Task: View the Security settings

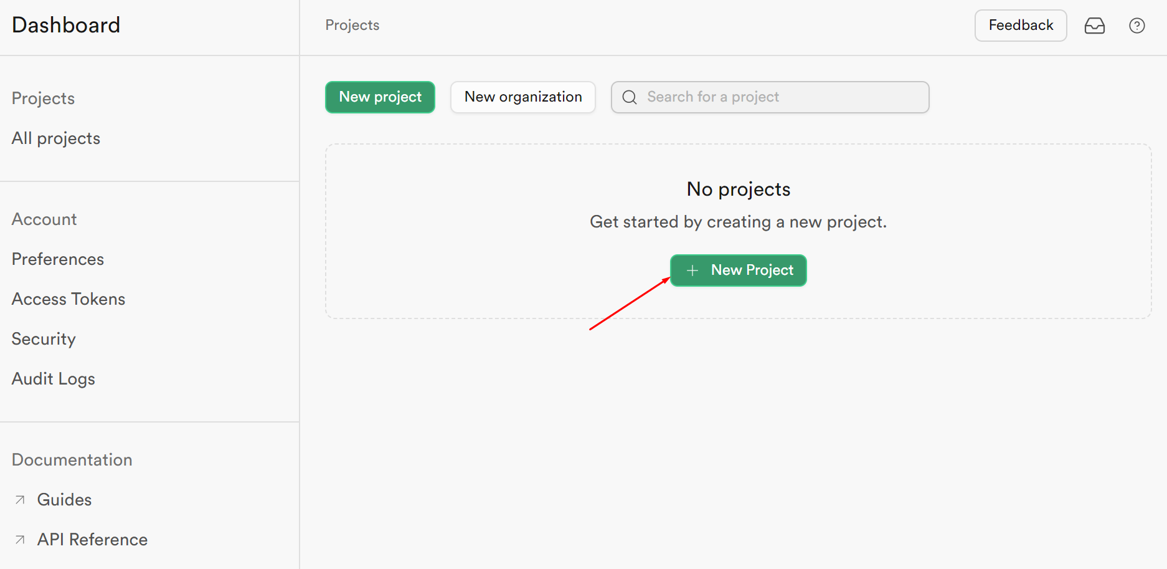Action: [x=43, y=338]
